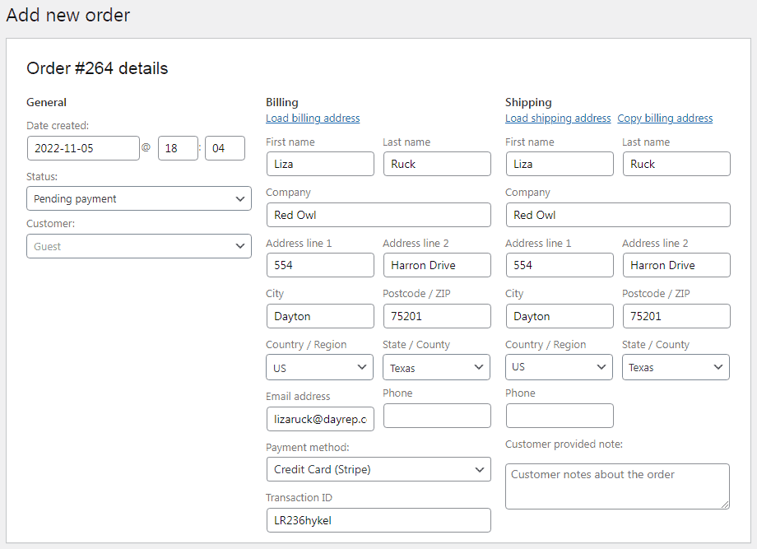This screenshot has height=549, width=757.
Task: Click the Order #264 details heading
Action: click(97, 68)
